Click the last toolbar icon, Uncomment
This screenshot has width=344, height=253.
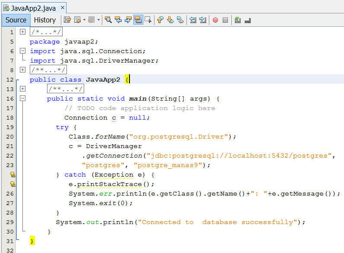[x=248, y=20]
